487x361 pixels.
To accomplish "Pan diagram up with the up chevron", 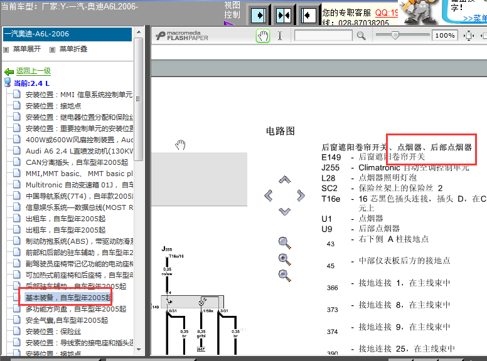I will pos(284,180).
